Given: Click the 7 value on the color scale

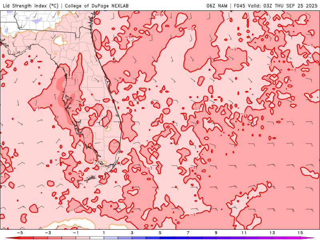Looking at the screenshot, I should pos(188,233).
